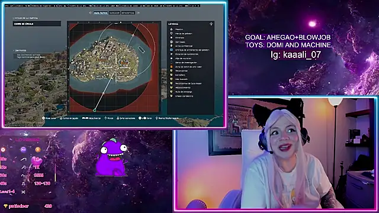This screenshot has height=213, width=379.
Task: Click the Mostrar/Ocultar leyenda hint
Action: pos(167,118)
